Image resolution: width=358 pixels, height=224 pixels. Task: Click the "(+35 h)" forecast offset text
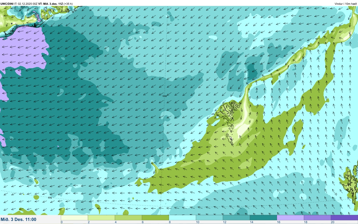[68, 4]
